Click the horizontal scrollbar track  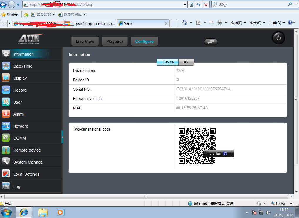(146, 197)
